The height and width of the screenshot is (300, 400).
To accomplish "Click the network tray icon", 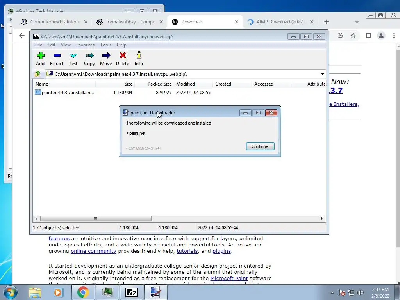I will 351,293.
